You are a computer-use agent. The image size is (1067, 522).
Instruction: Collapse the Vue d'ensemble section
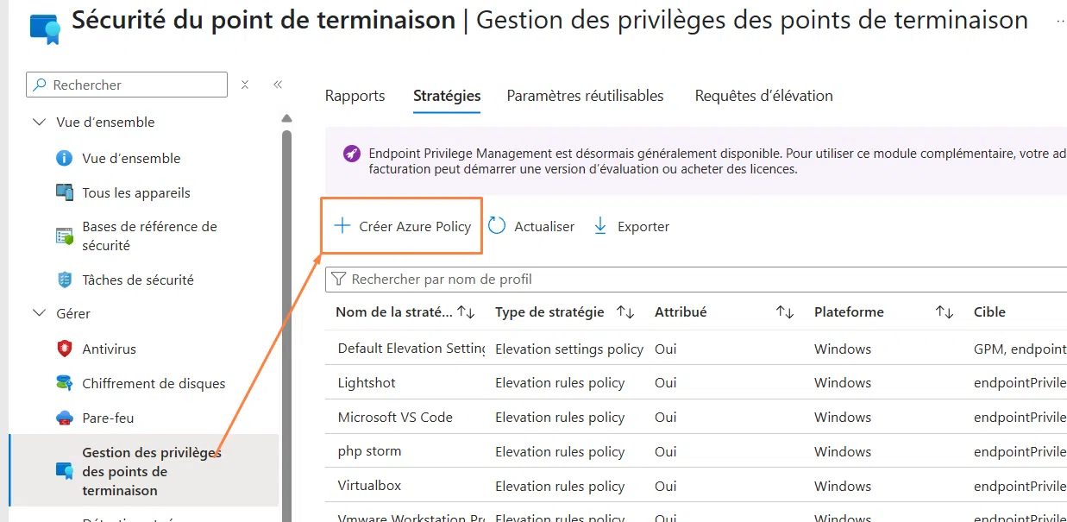coord(40,122)
